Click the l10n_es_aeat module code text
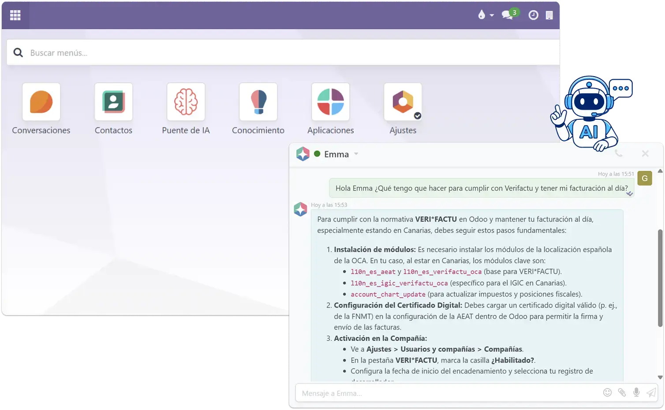 pyautogui.click(x=373, y=272)
